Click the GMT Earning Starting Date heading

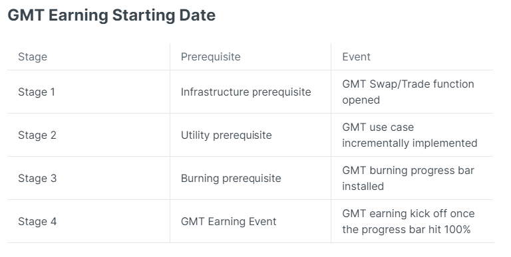tap(112, 15)
